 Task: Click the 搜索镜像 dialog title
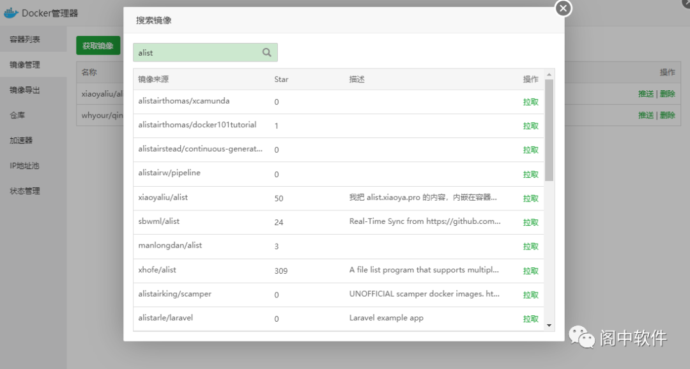click(x=153, y=20)
